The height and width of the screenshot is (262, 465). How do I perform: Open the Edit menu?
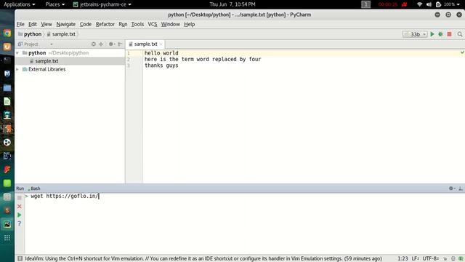(32, 24)
